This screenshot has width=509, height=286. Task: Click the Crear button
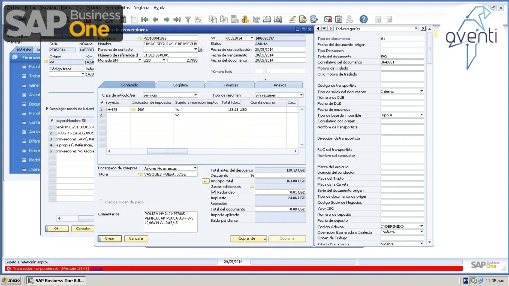coord(110,239)
